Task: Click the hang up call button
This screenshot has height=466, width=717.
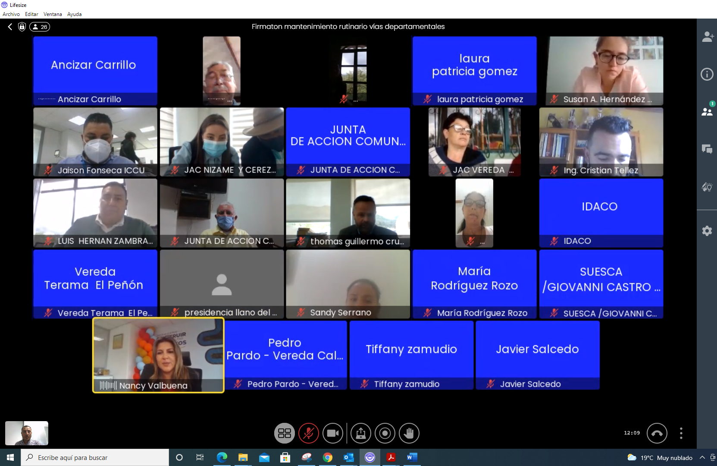Action: [x=657, y=433]
